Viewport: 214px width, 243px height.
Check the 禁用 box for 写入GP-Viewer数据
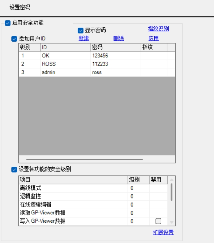(158, 221)
